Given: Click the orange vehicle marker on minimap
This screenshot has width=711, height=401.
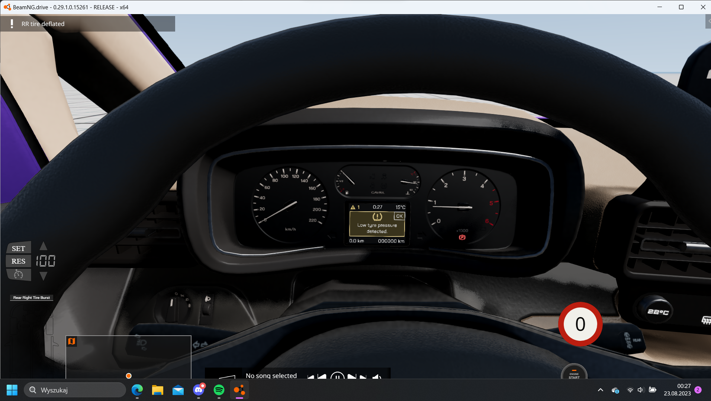Looking at the screenshot, I should point(129,376).
